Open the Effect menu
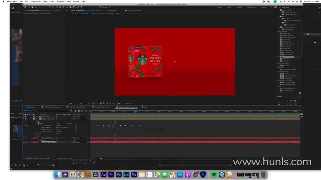 52,1
